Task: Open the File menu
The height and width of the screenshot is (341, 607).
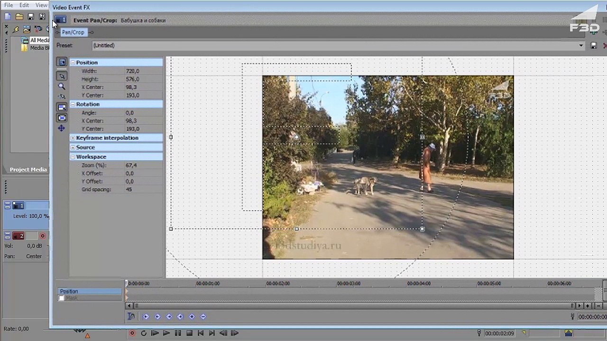Action: pyautogui.click(x=9, y=5)
